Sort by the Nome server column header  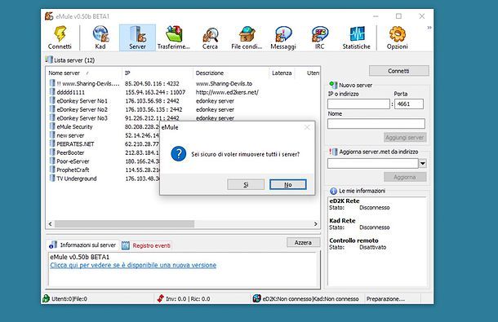pyautogui.click(x=84, y=73)
